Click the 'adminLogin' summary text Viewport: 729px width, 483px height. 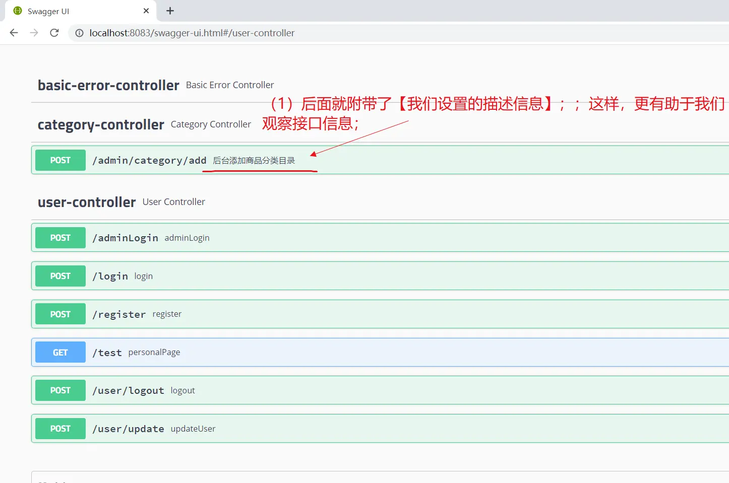tap(187, 238)
